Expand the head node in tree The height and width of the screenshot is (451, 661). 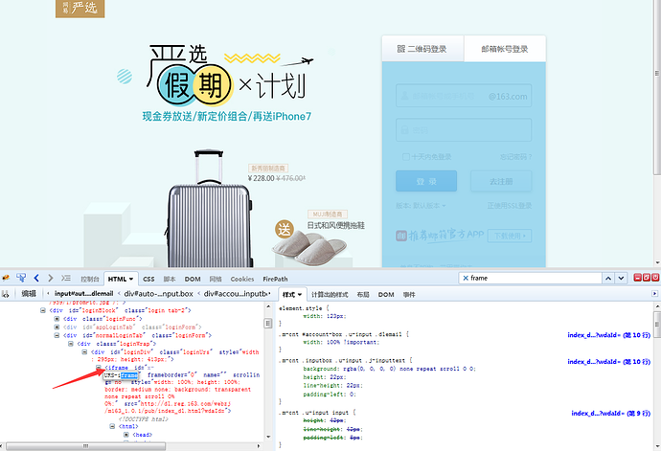coord(126,435)
